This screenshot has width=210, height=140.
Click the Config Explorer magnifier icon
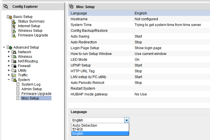[x=6, y=7]
